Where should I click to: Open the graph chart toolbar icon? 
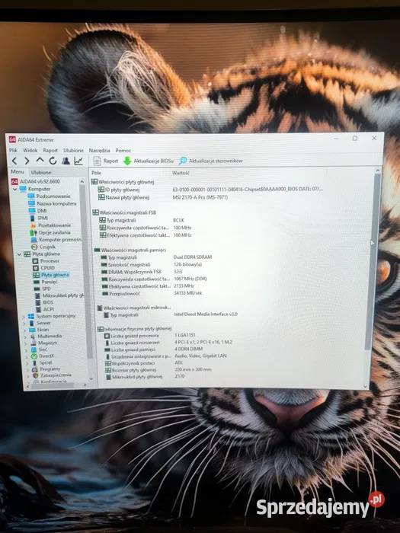click(78, 161)
